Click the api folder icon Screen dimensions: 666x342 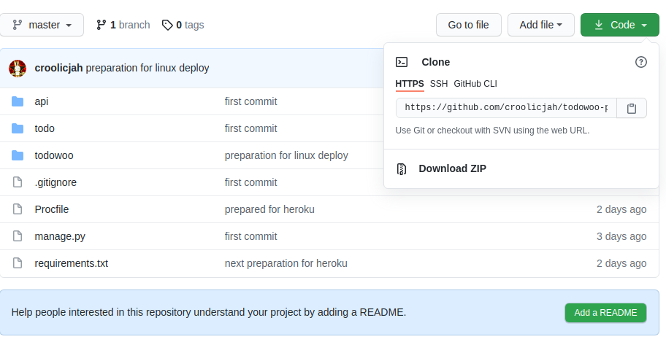click(x=18, y=101)
